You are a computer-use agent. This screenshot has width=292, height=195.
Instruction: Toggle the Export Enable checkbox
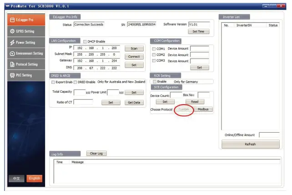pos(53,82)
